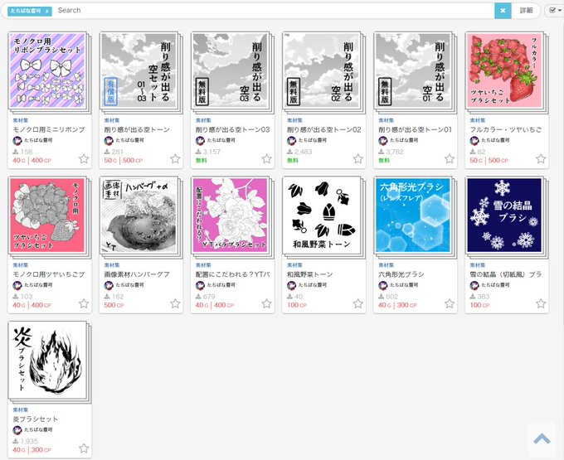Star the 雪の結晶 brush material

tap(541, 303)
